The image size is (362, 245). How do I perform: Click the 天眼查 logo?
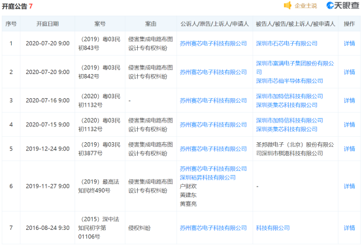tap(342, 5)
